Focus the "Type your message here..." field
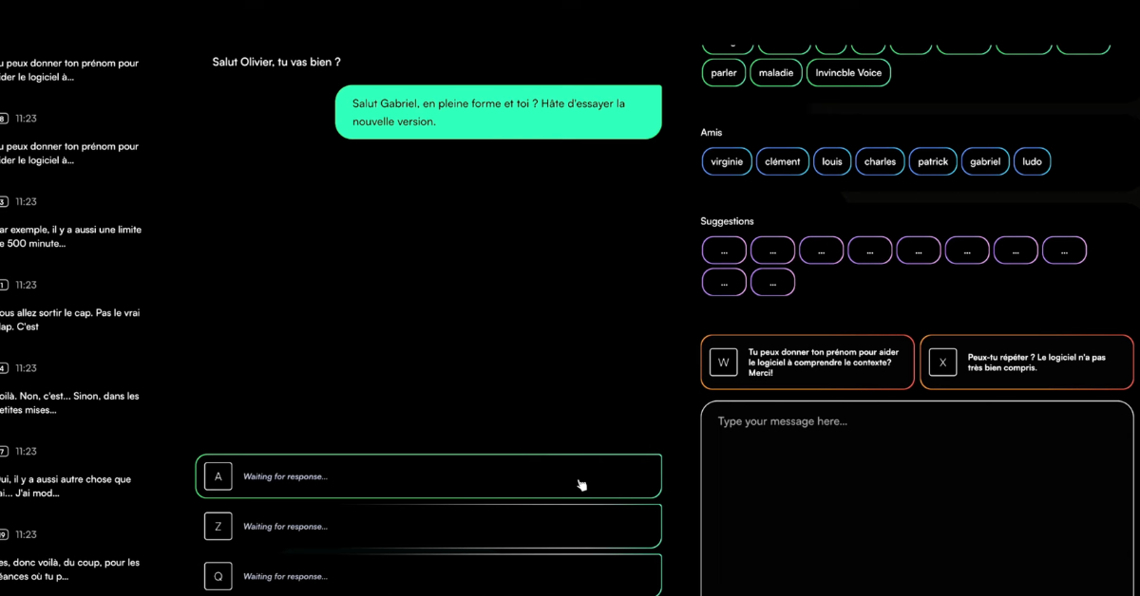Screen dimensions: 1140x596 click(x=917, y=494)
